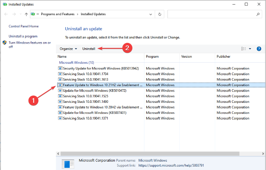Click the horizontal scrollbar left arrow
266x170 pixels.
(x=58, y=154)
